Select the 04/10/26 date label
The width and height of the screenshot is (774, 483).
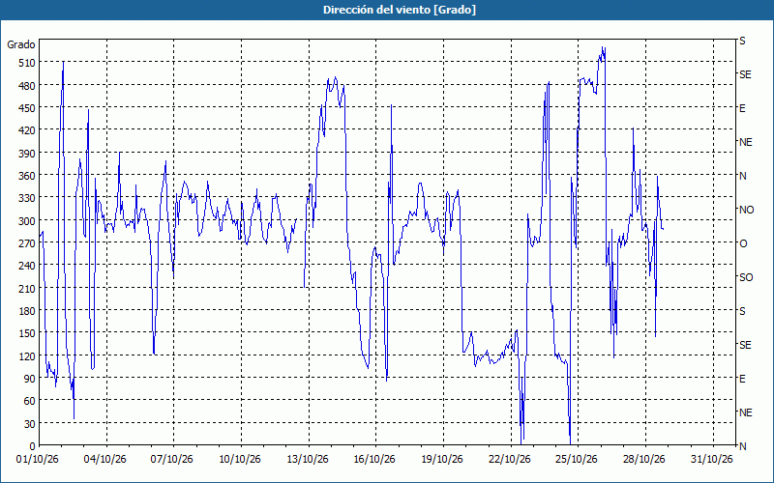tap(105, 460)
